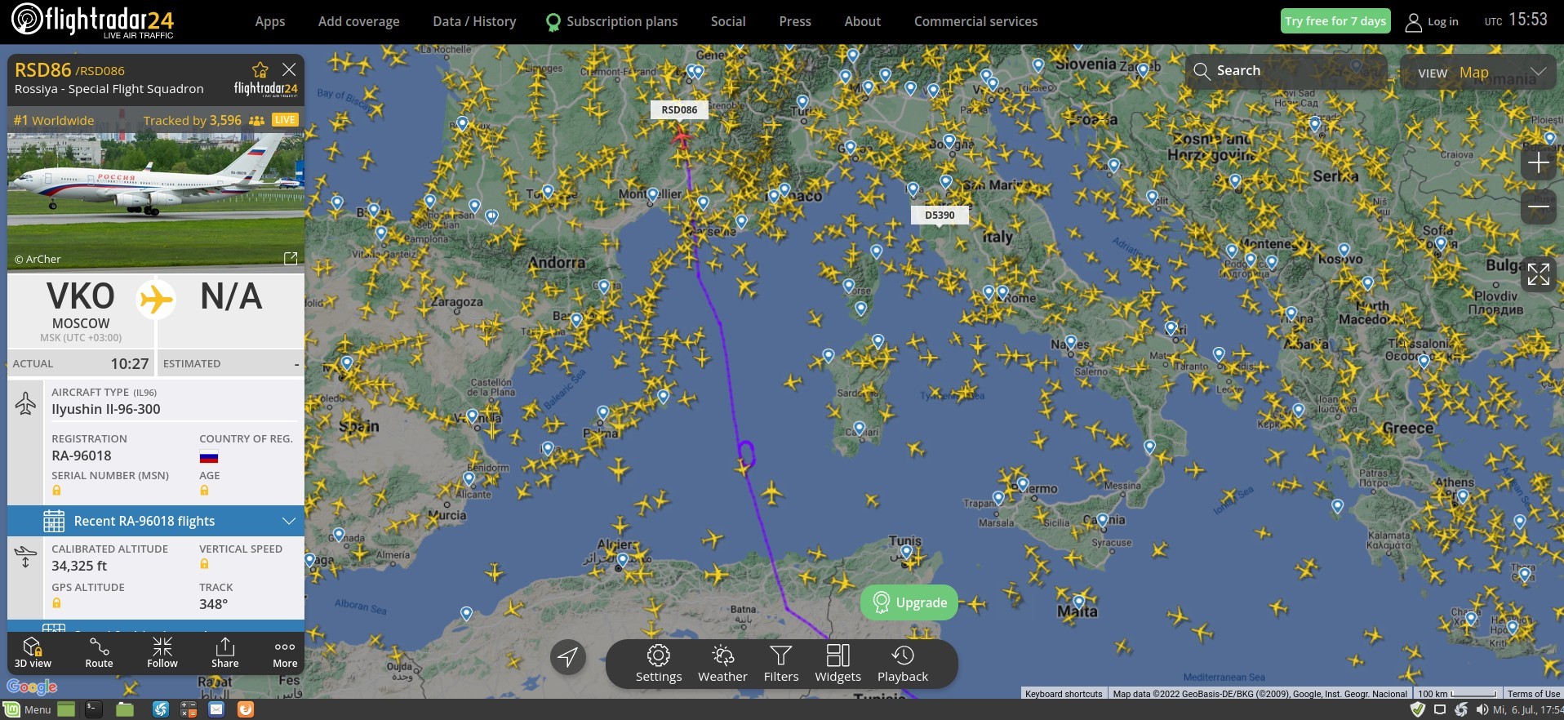This screenshot has height=720, width=1564.
Task: Open the 3D view of the flight
Action: (33, 652)
